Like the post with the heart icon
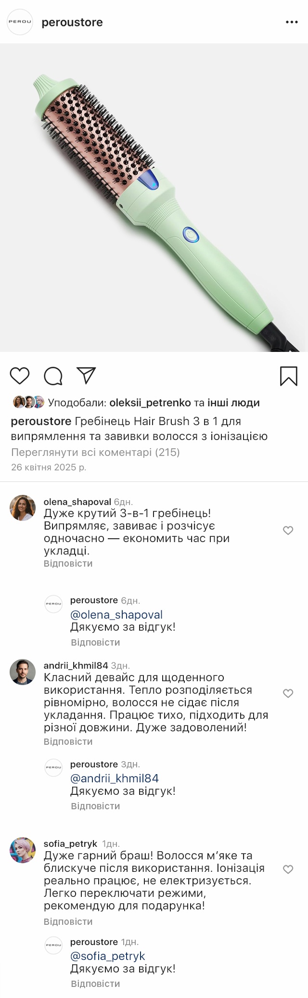The width and height of the screenshot is (308, 998). coord(20,376)
